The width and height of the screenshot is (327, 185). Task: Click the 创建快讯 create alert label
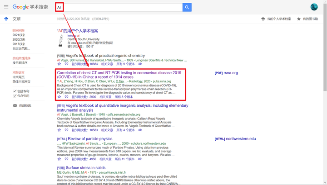[x=25, y=105]
